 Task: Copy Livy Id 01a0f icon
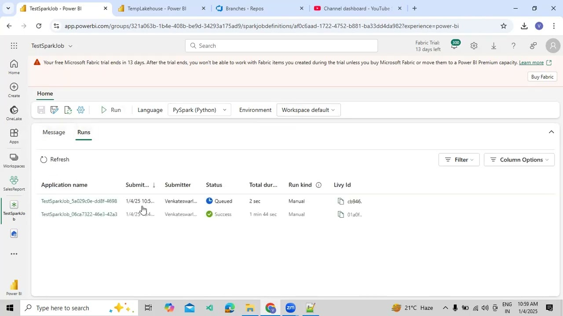[341, 215]
